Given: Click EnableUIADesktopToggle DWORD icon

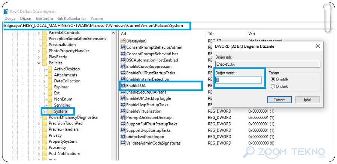Looking at the screenshot, I should click(x=123, y=98).
